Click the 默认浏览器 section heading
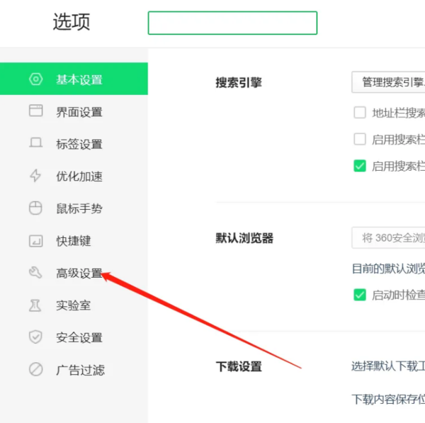 point(244,238)
